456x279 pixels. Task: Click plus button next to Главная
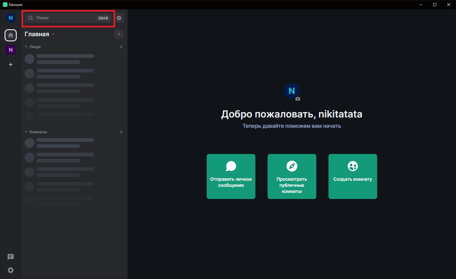[119, 34]
